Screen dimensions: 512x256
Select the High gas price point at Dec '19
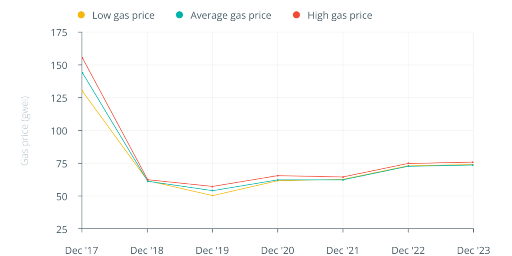click(x=212, y=186)
